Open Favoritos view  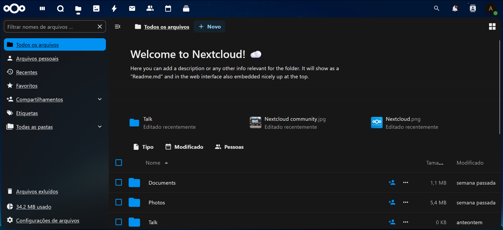55,86
